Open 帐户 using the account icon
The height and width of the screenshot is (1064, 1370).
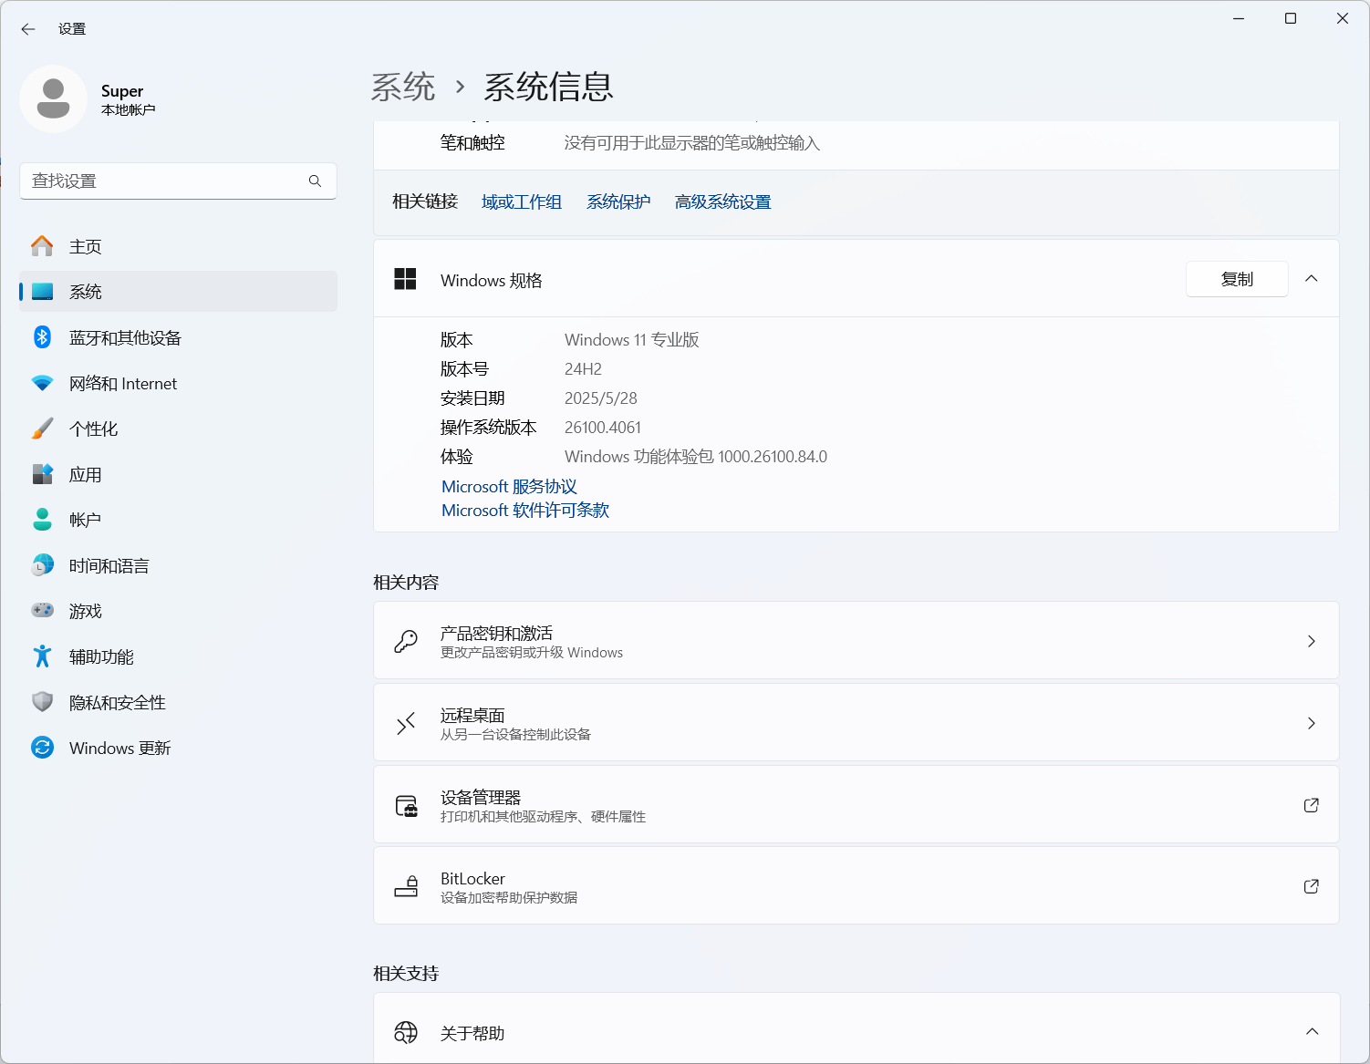42,519
